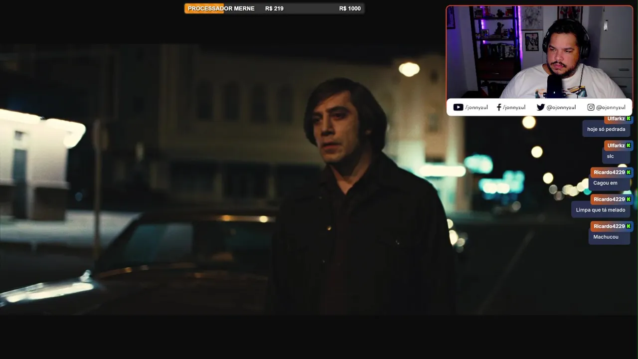The image size is (638, 359).
Task: Click the streamer webcam feed
Action: [x=539, y=52]
